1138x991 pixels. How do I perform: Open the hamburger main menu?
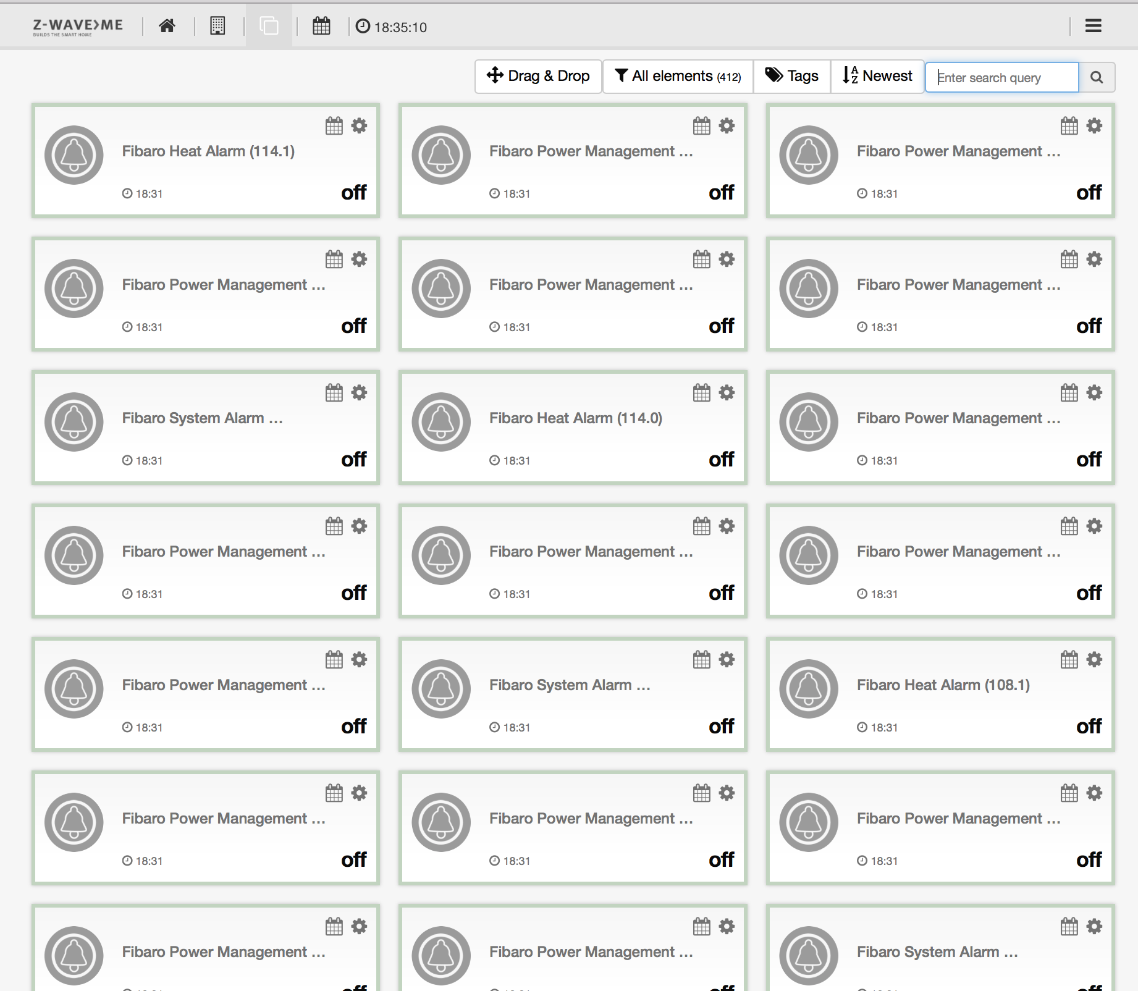(x=1093, y=26)
